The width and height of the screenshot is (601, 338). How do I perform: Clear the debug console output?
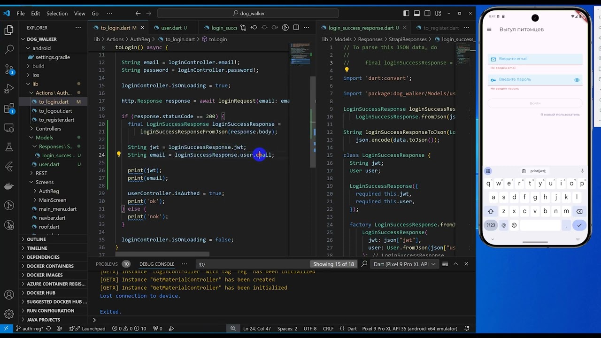[445, 264]
